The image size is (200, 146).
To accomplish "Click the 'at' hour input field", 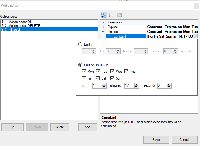I will (x=97, y=85).
